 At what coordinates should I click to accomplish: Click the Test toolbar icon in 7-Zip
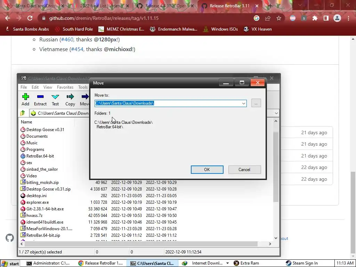click(55, 99)
